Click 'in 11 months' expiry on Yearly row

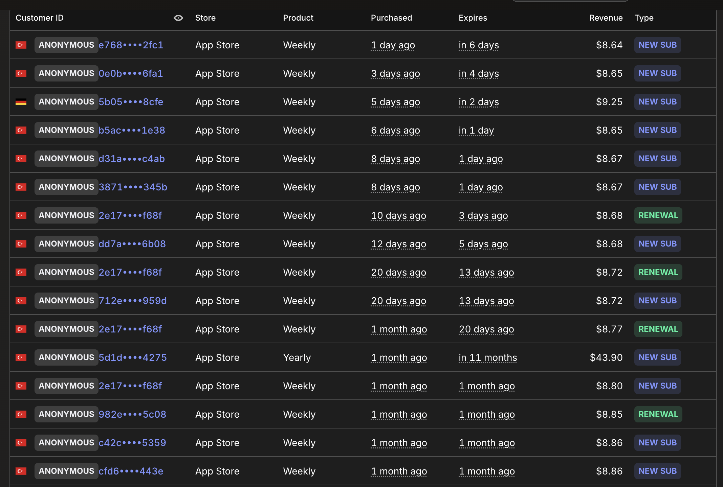488,357
